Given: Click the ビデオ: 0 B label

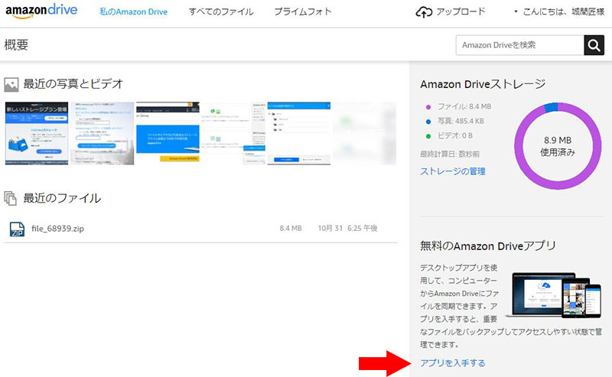Looking at the screenshot, I should (455, 136).
